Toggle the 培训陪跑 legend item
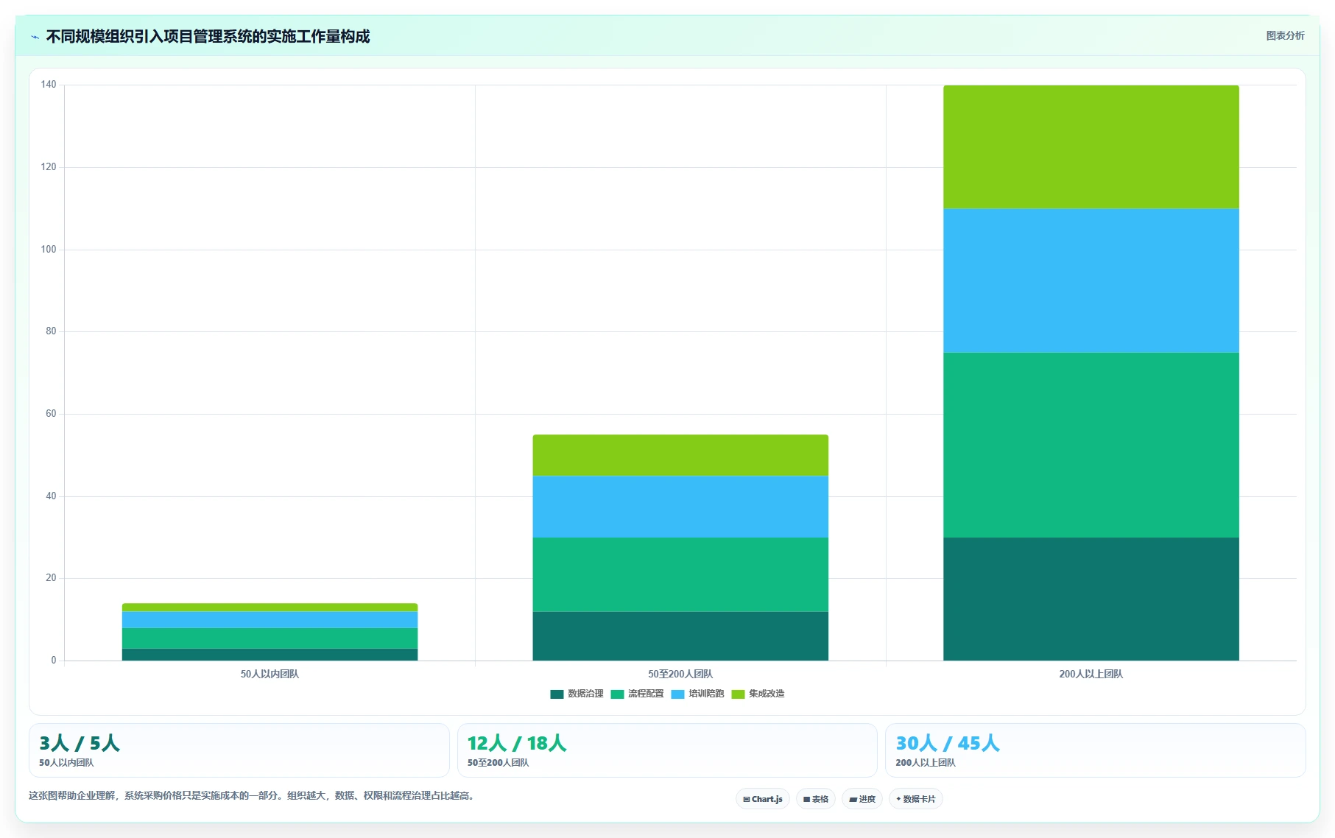 (x=697, y=694)
